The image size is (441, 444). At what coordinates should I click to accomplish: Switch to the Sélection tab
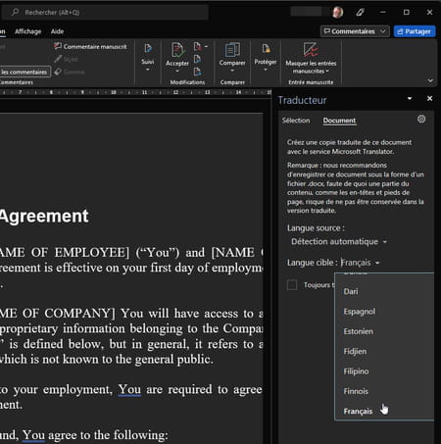tap(296, 121)
